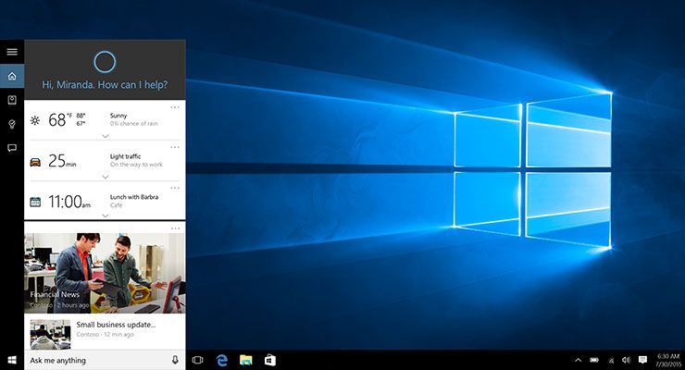
Task: Expand the weather card chevron
Action: coord(105,135)
